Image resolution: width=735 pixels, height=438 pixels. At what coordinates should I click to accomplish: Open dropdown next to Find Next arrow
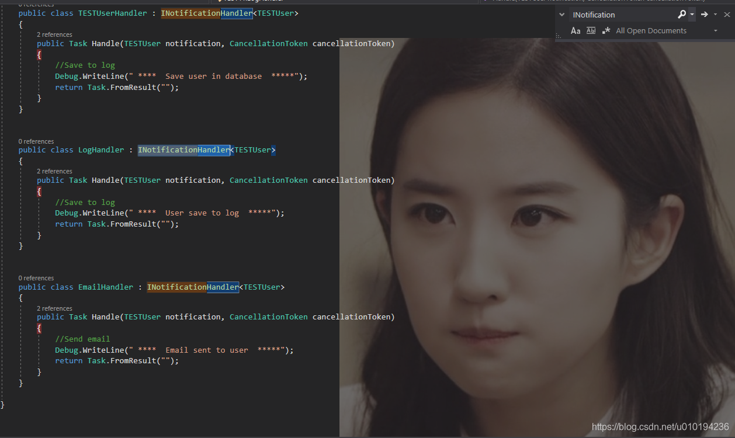(715, 15)
